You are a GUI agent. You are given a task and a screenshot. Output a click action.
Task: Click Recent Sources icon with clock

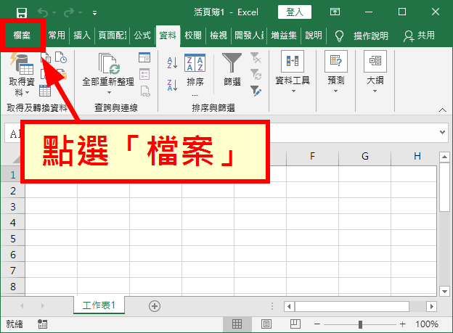tap(61, 57)
